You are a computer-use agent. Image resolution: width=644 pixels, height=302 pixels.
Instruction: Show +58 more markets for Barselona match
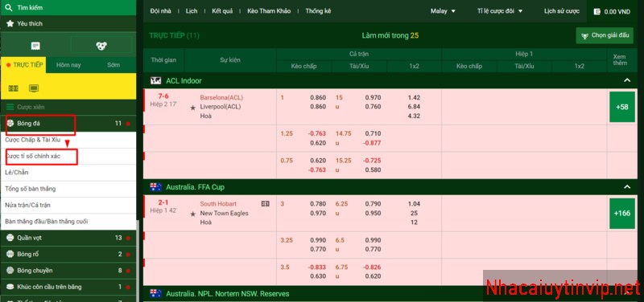point(622,107)
